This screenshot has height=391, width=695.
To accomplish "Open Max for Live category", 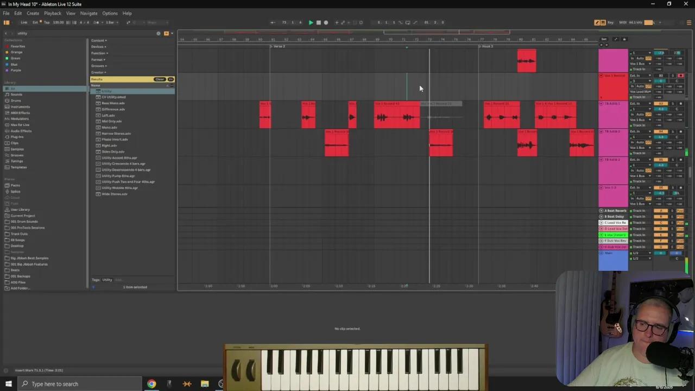I will (x=20, y=125).
